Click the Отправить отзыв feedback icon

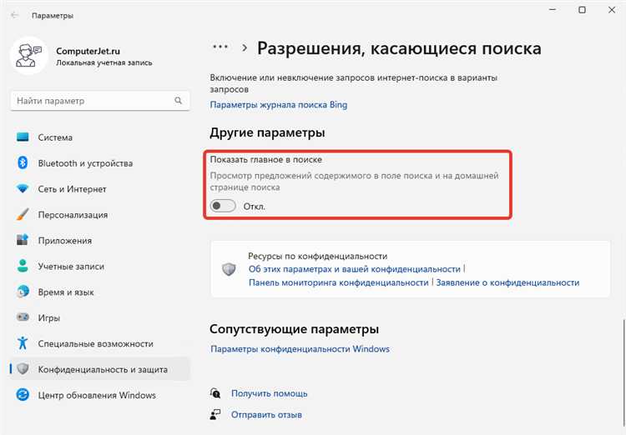(x=215, y=414)
